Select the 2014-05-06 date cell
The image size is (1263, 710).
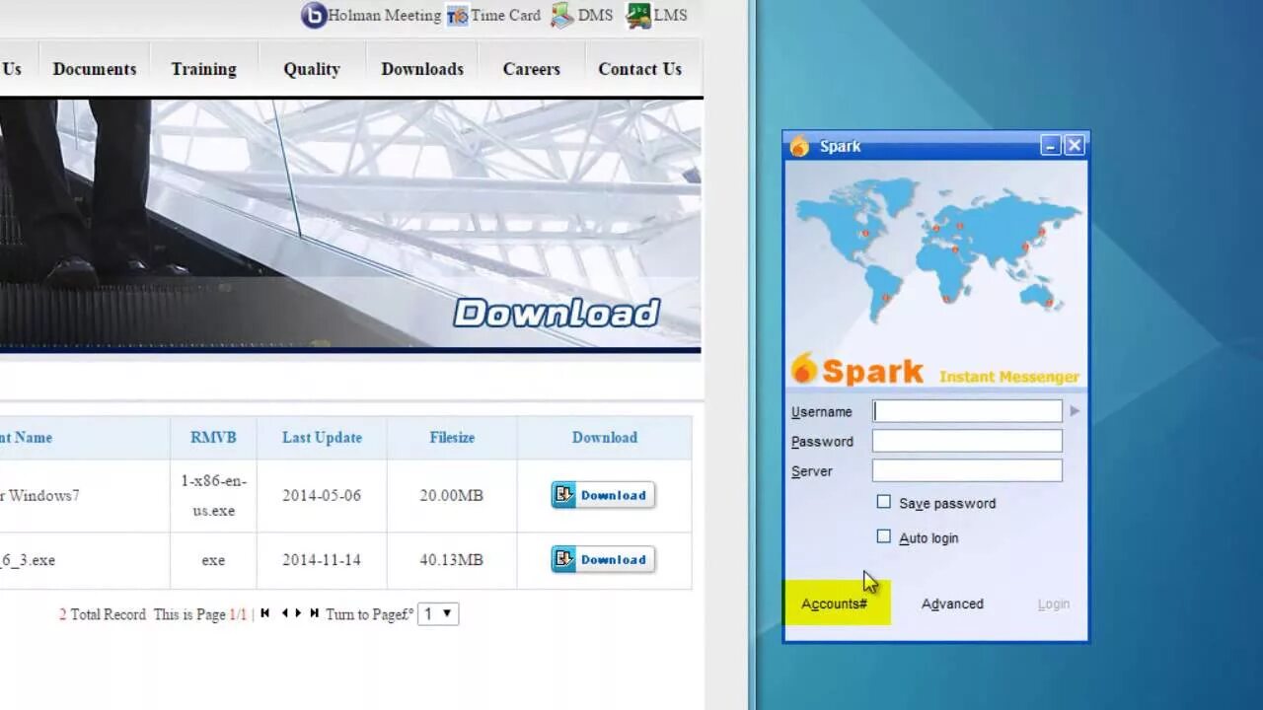click(322, 495)
